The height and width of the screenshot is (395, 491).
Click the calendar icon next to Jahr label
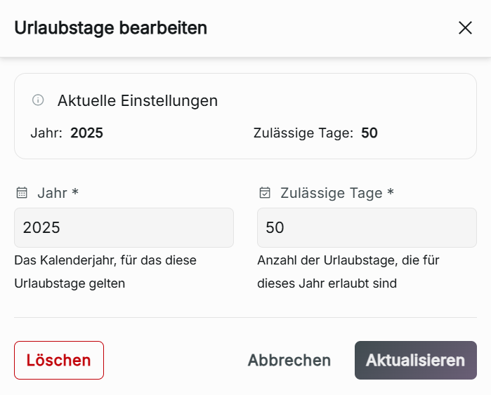[22, 192]
